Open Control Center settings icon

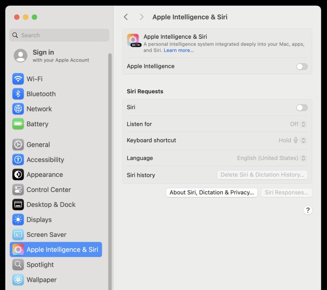18,190
